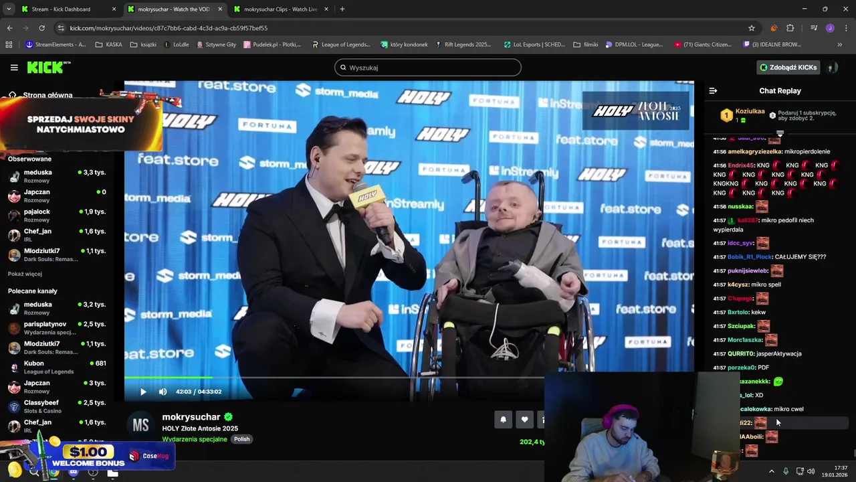Open the system tray volume icon
The image size is (856, 482).
811,471
